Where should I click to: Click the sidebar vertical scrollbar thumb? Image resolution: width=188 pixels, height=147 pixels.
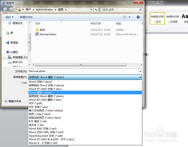(x=29, y=42)
